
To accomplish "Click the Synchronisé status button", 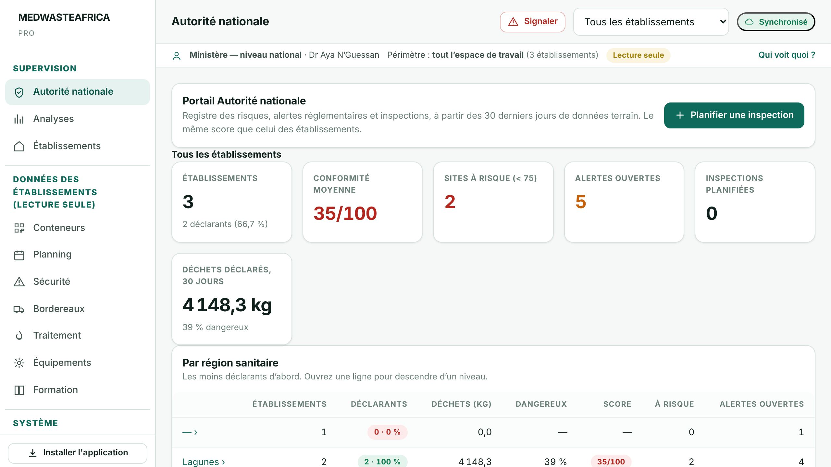I will click(x=776, y=22).
